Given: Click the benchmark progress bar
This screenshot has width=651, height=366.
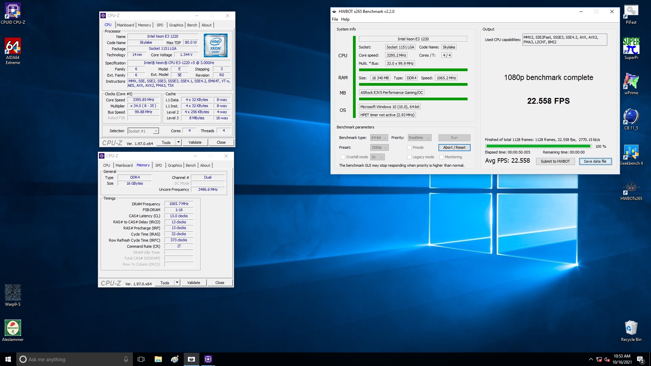Looking at the screenshot, I should (538, 146).
